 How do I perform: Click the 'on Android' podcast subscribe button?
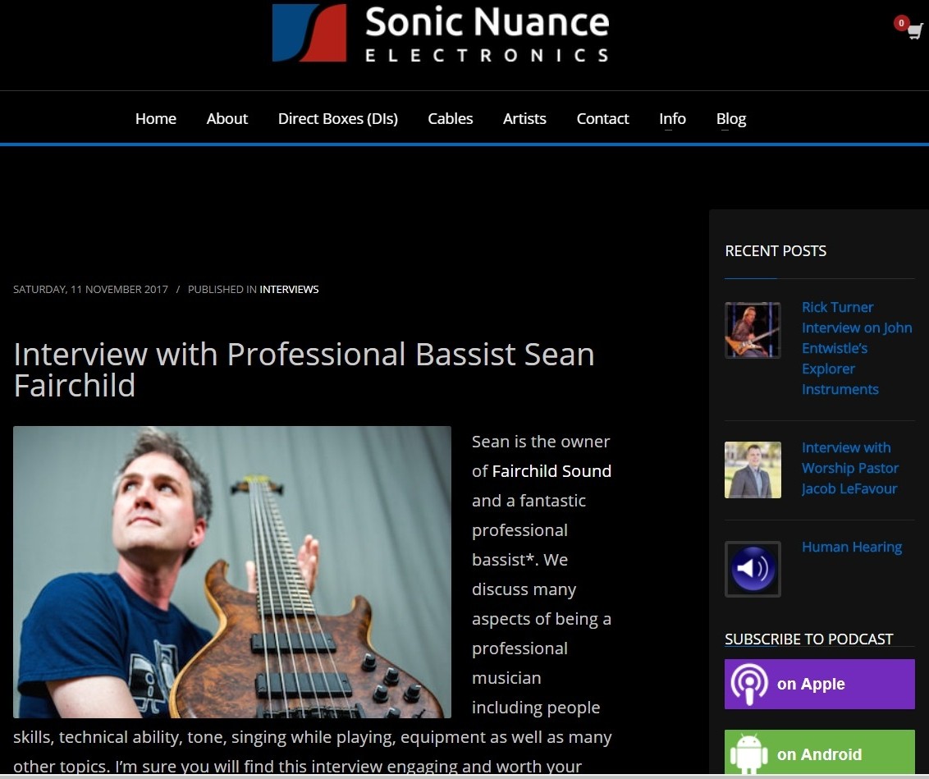[x=818, y=753]
